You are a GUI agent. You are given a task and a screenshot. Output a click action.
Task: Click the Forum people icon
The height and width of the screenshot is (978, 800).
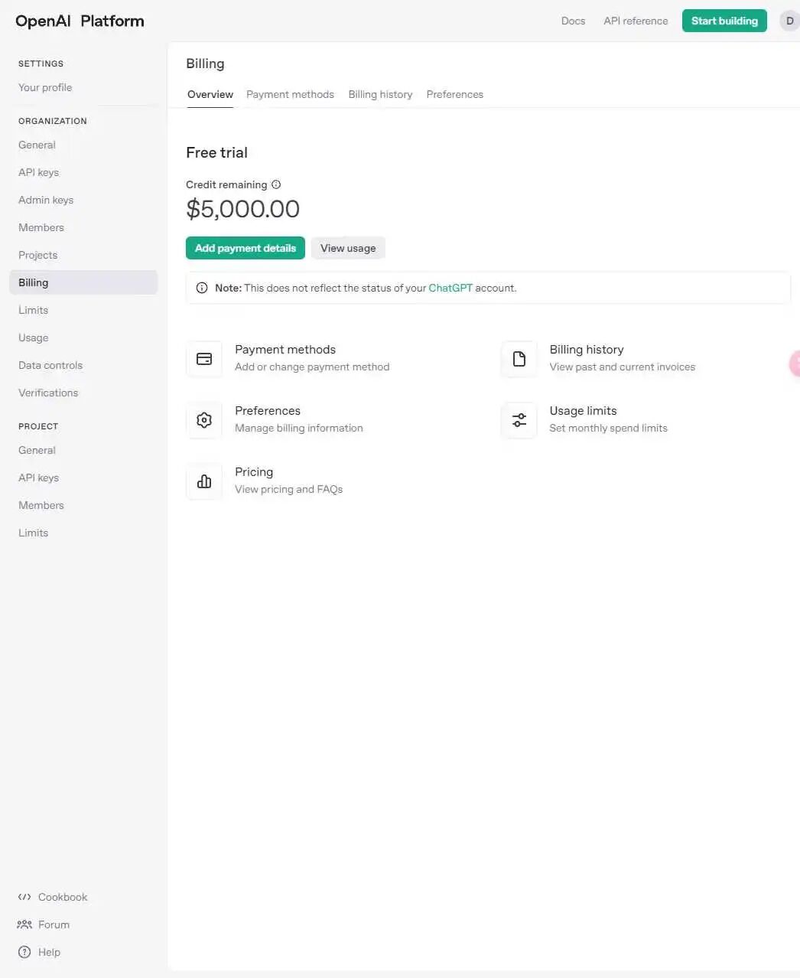pos(24,924)
